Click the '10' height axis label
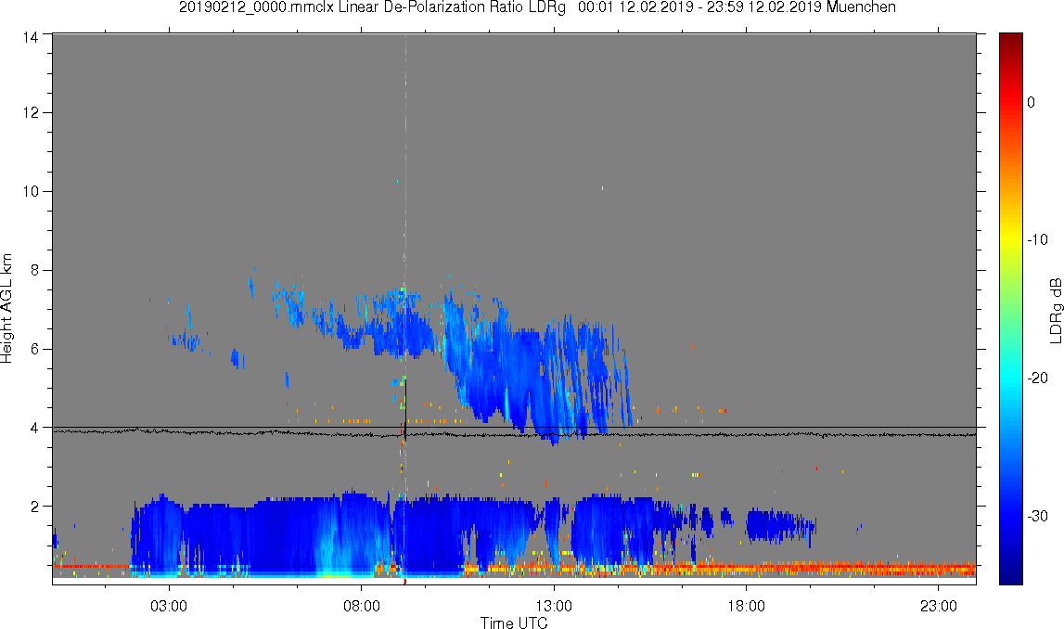Viewport: 1064px width, 629px height. [30, 191]
